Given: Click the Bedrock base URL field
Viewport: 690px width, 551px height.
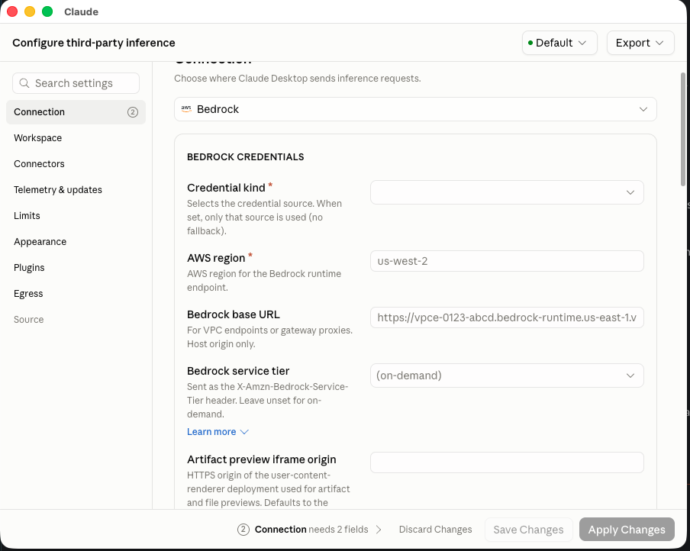Looking at the screenshot, I should (507, 317).
